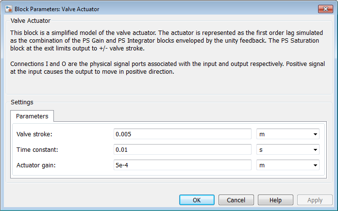The width and height of the screenshot is (338, 211).
Task: Click the Apply button
Action: pos(315,200)
